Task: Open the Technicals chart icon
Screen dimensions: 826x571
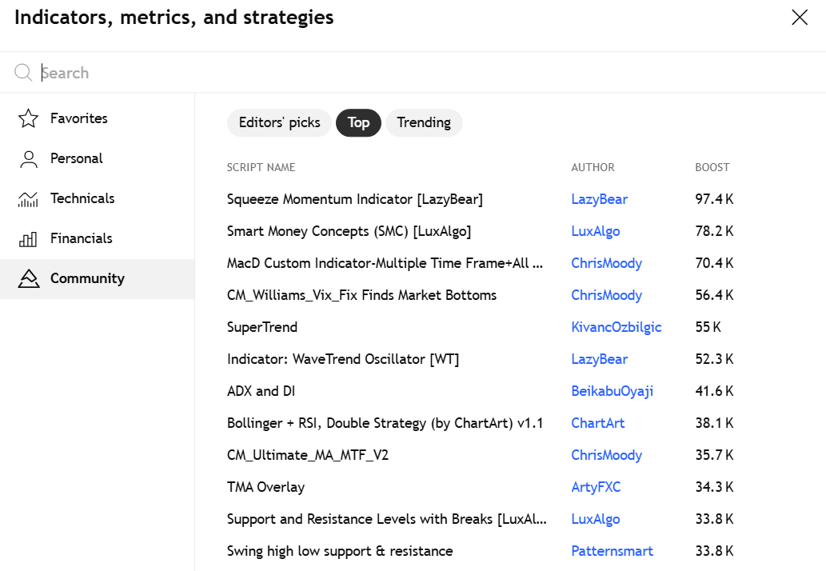Action: click(28, 198)
